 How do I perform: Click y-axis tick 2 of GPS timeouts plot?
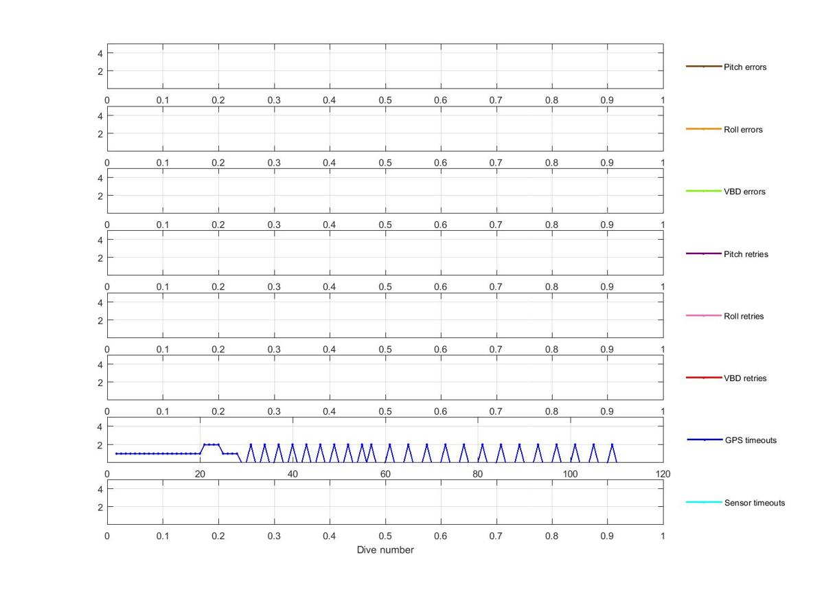pyautogui.click(x=101, y=444)
